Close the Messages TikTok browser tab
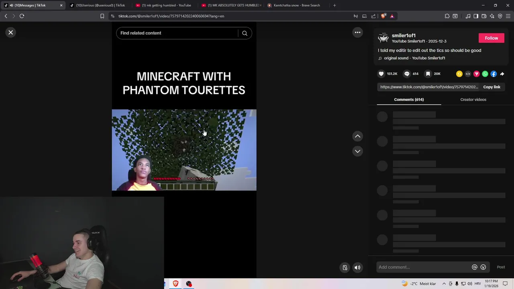Viewport: 514px width, 289px height. click(61, 5)
